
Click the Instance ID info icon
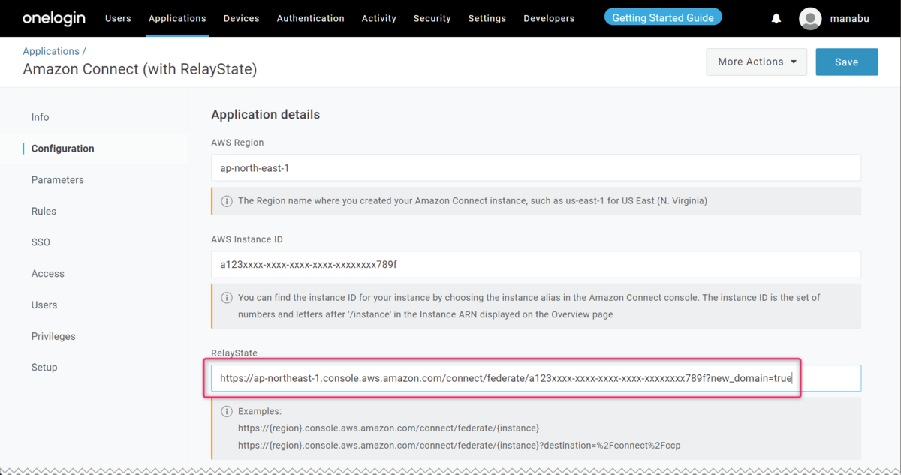[226, 298]
